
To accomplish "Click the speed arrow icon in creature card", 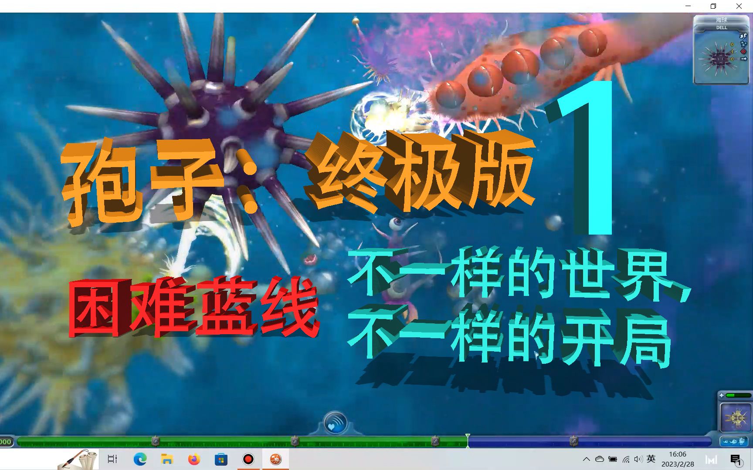I will [743, 59].
